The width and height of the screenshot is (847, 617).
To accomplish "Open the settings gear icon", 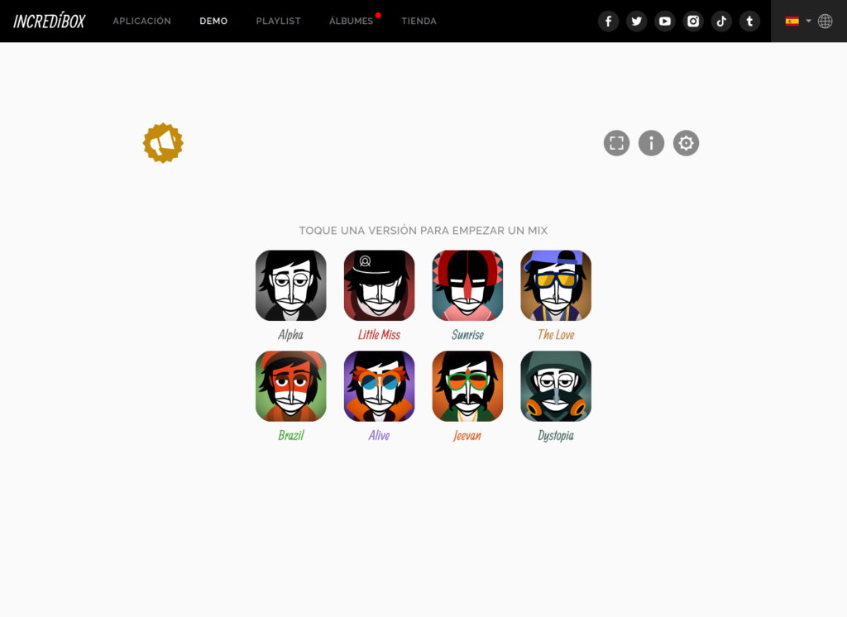I will (x=686, y=143).
